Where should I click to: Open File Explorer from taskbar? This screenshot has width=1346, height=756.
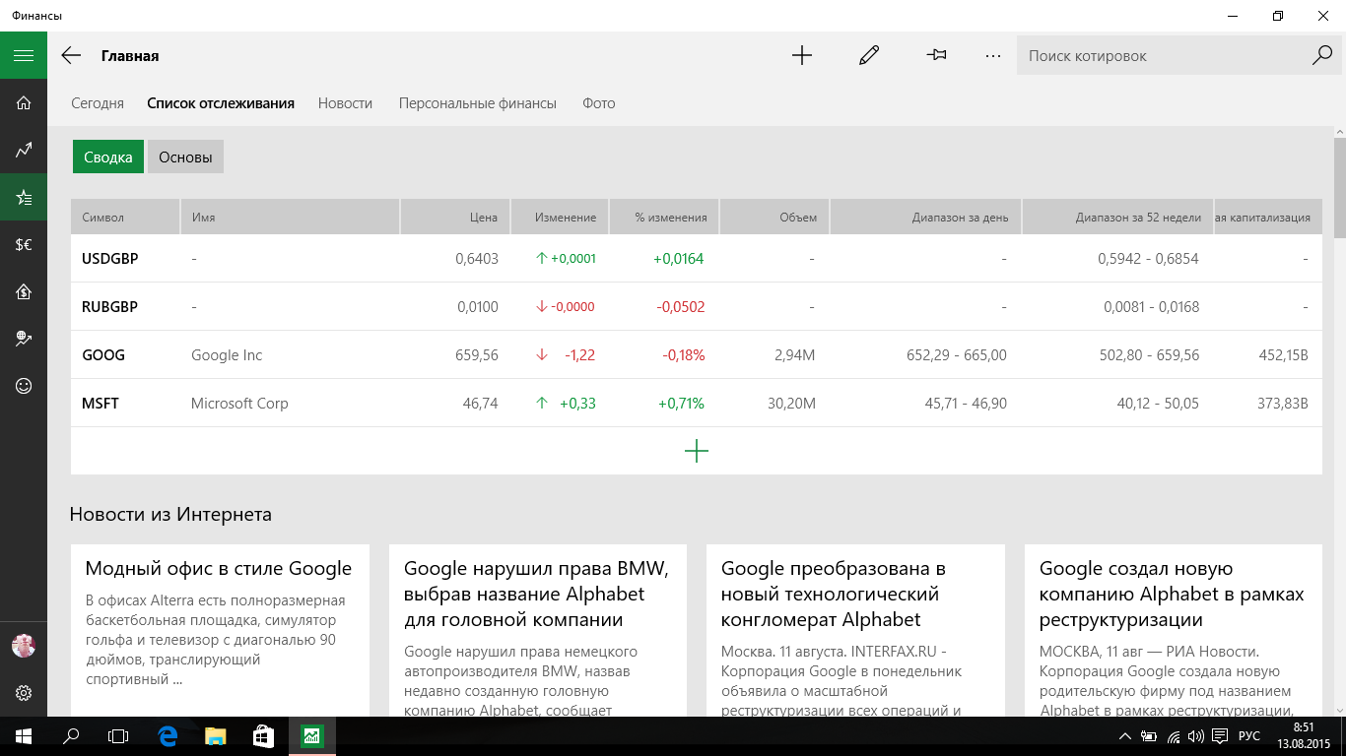[216, 736]
